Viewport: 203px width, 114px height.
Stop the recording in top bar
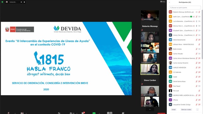(24, 2)
